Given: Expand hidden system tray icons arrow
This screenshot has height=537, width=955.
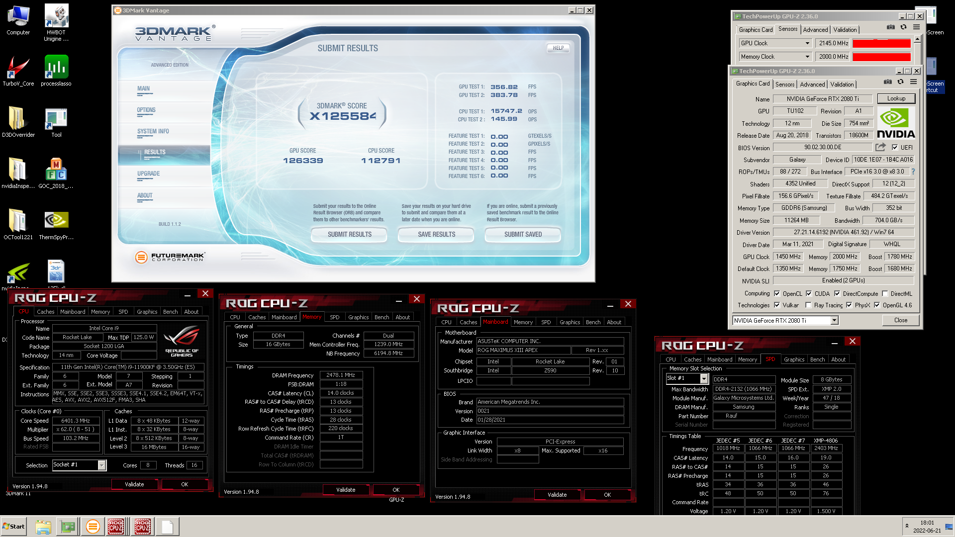Looking at the screenshot, I should click(x=907, y=526).
